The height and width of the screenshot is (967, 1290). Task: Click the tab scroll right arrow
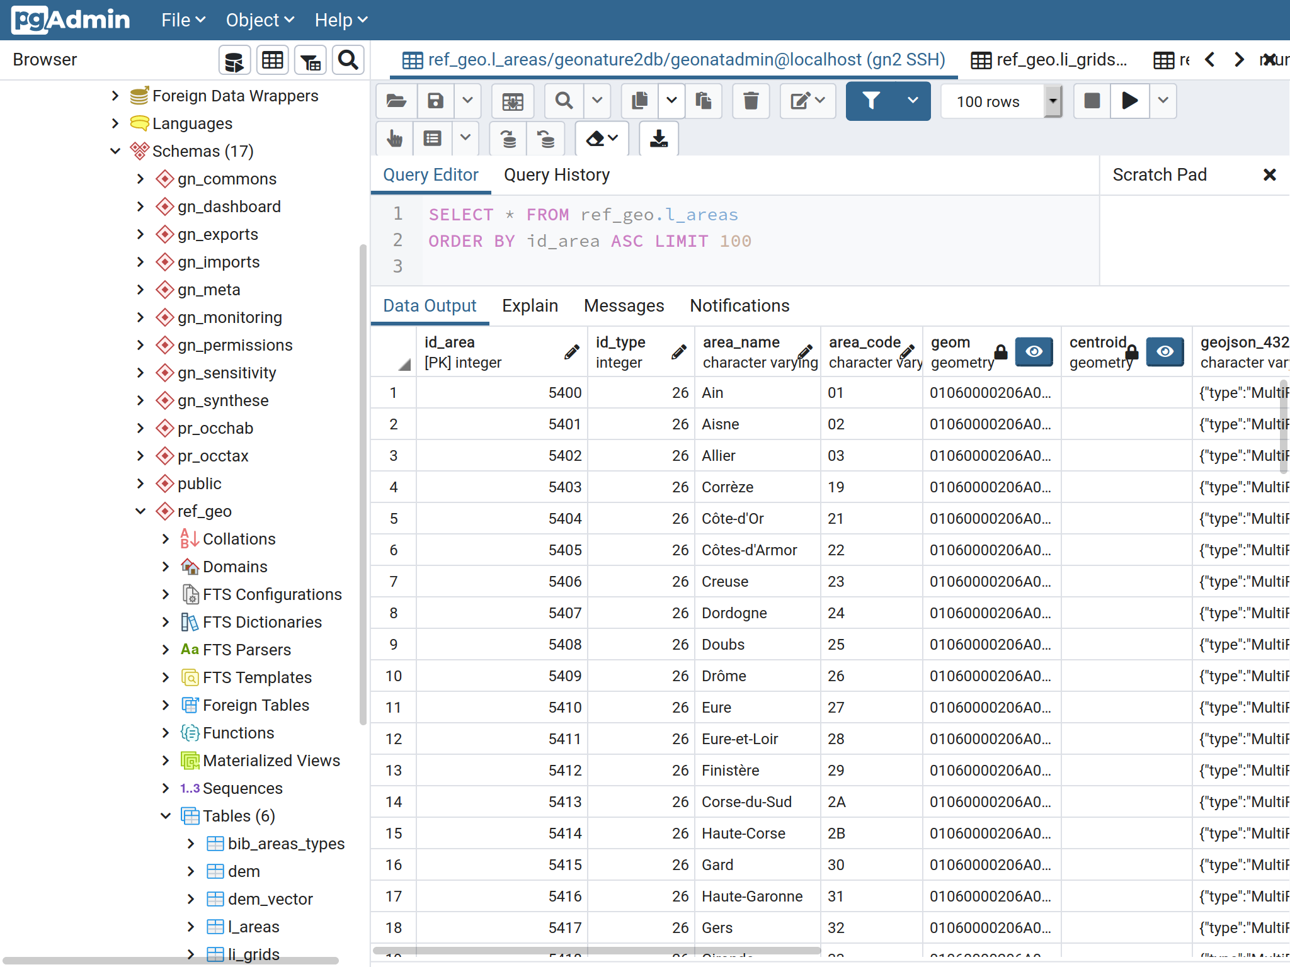(x=1239, y=60)
